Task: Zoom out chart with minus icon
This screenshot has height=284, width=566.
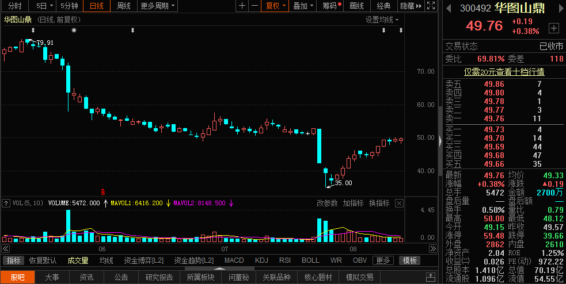Action: tap(254, 6)
